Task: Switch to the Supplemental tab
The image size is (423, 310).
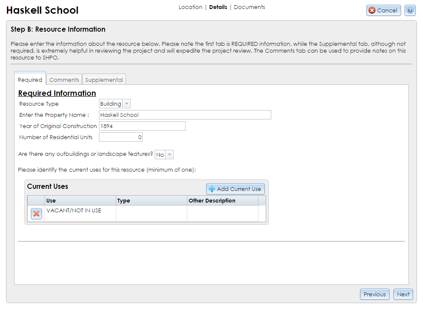Action: pyautogui.click(x=104, y=79)
